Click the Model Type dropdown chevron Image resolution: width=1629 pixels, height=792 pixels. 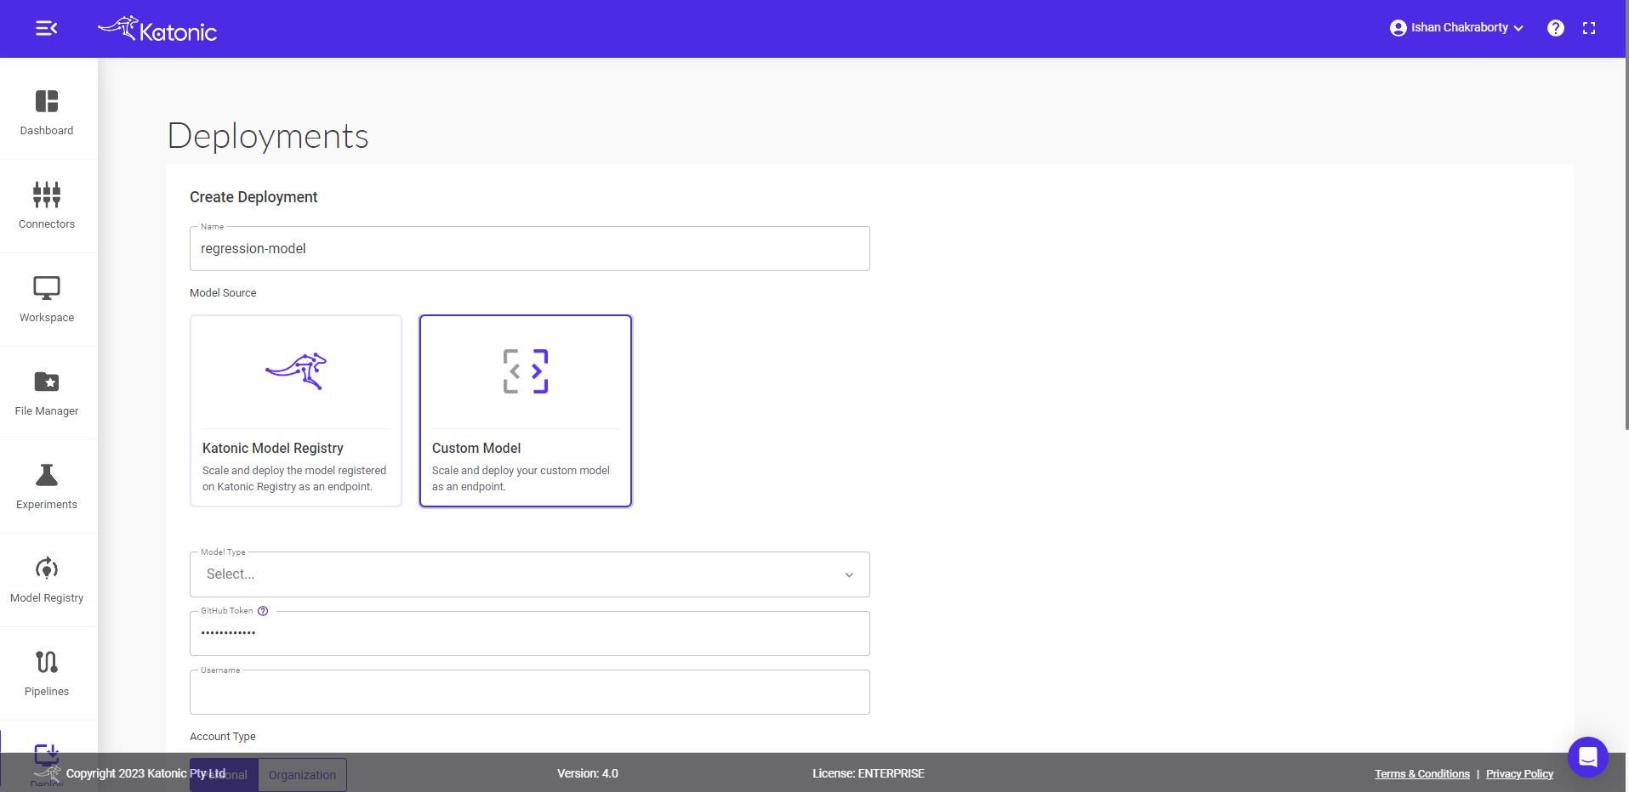click(x=849, y=575)
